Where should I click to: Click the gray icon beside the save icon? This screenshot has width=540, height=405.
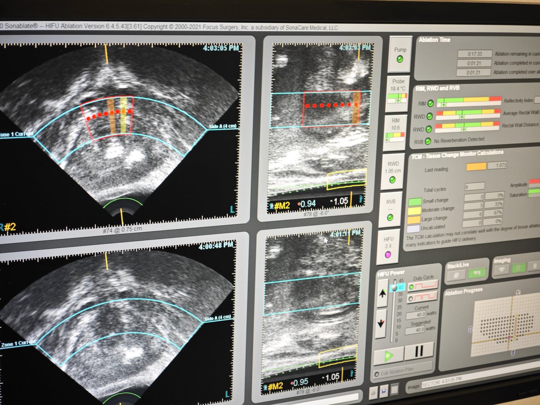click(x=394, y=389)
